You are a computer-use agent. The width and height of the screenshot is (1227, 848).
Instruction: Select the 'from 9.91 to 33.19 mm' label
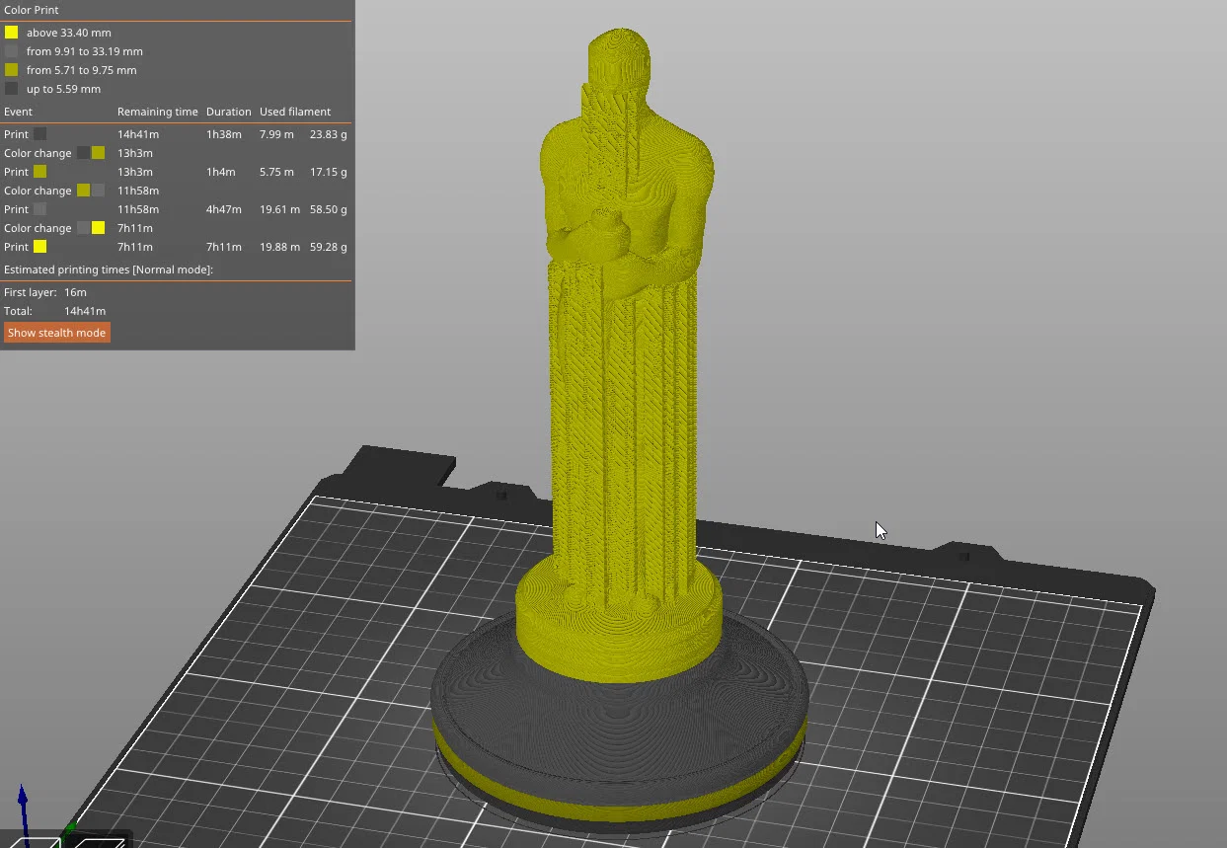tap(84, 51)
